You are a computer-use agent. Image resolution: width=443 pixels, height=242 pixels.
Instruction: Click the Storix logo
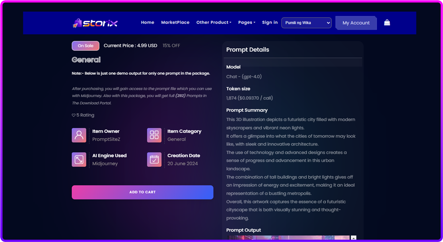pyautogui.click(x=95, y=23)
